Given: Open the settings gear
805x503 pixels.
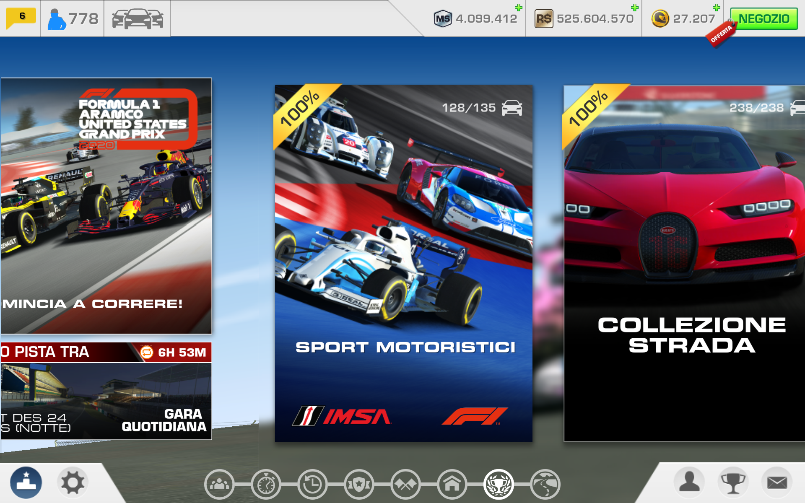Looking at the screenshot, I should coord(73,483).
